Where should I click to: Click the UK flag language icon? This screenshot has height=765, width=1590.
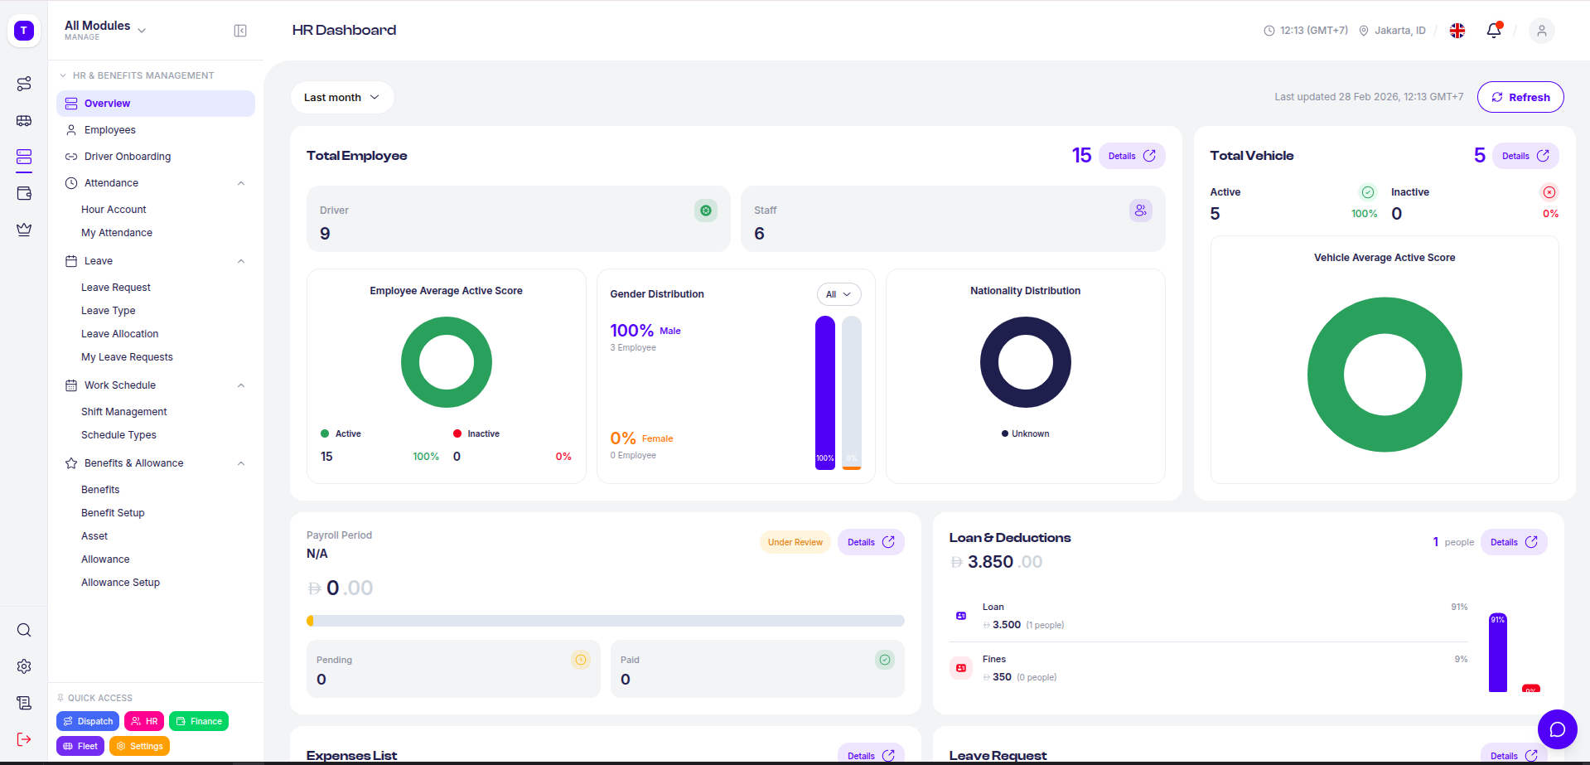click(x=1457, y=31)
